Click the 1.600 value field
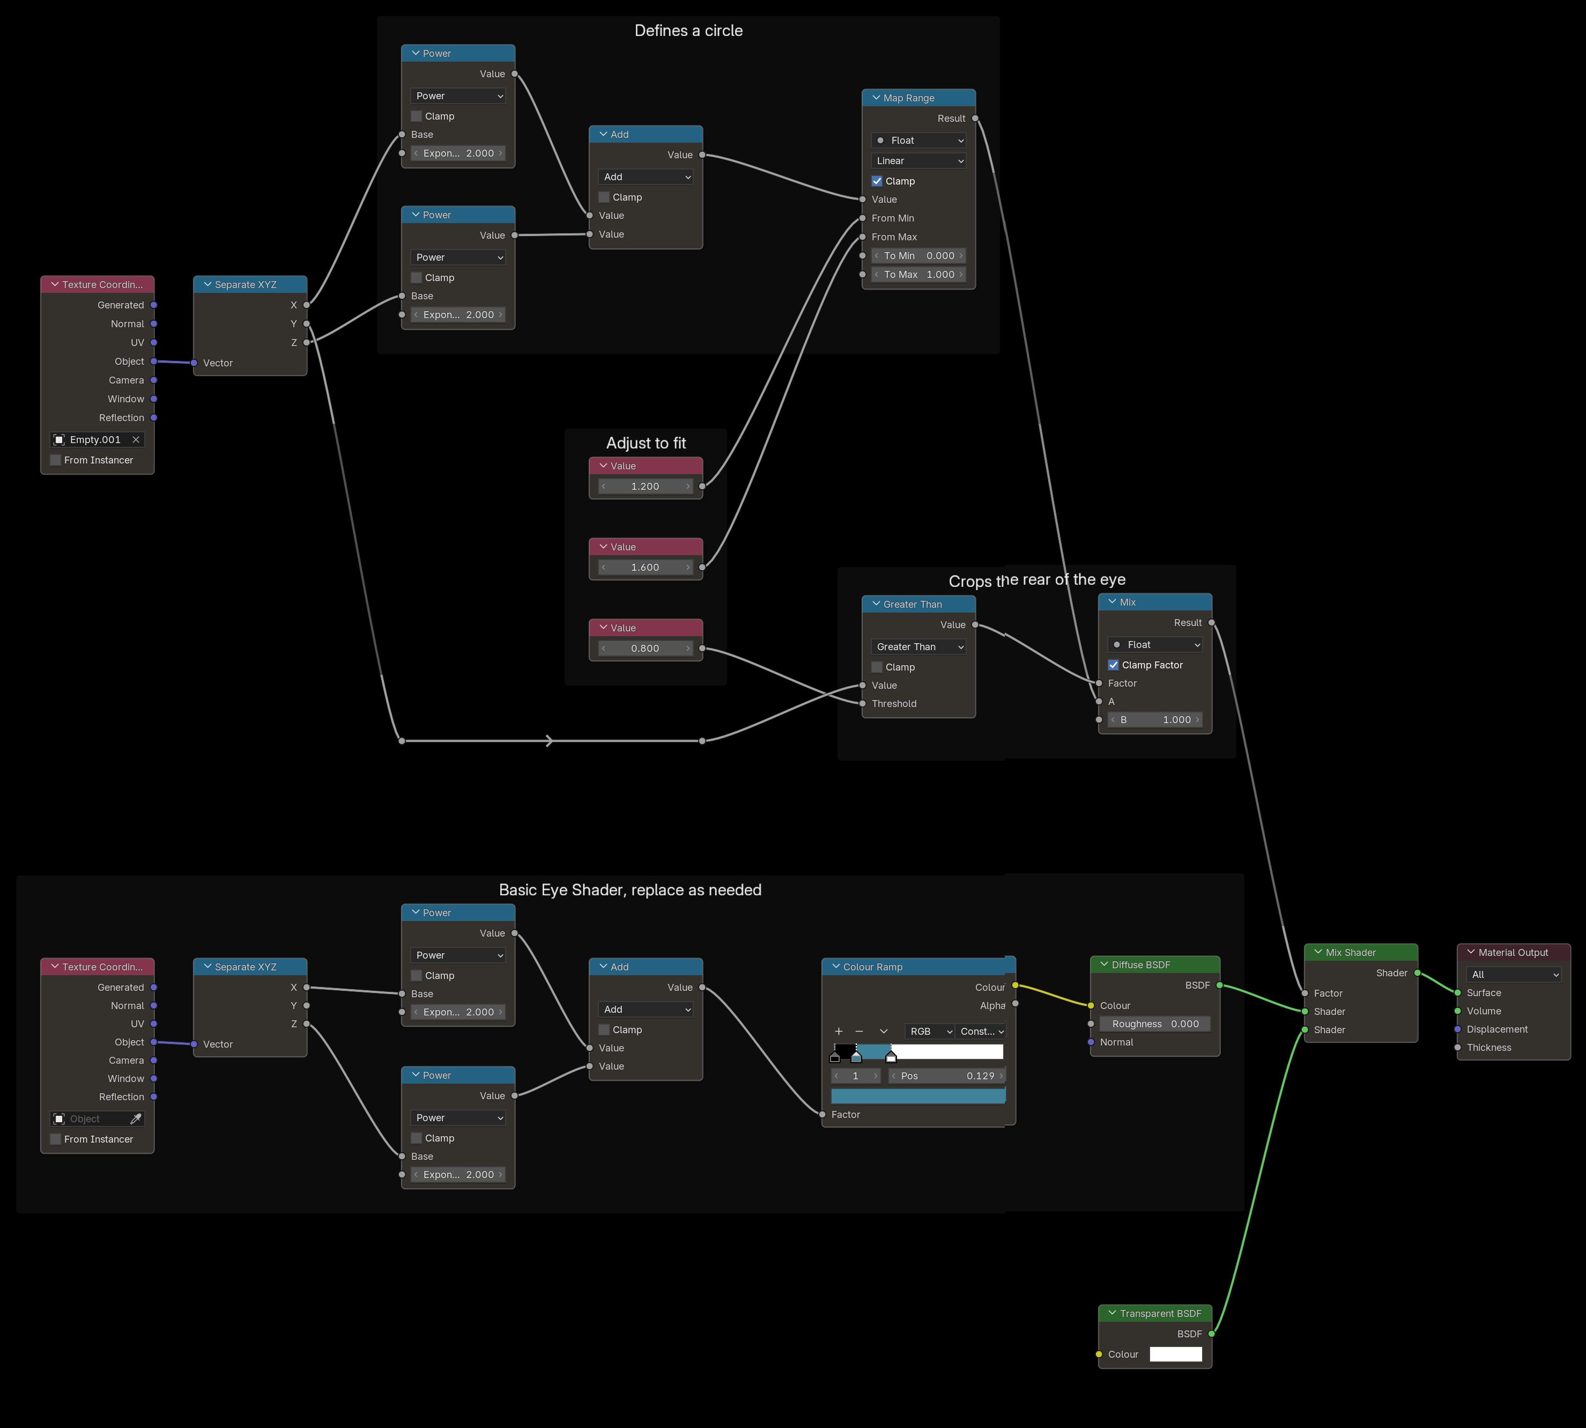The height and width of the screenshot is (1428, 1586). 646,567
